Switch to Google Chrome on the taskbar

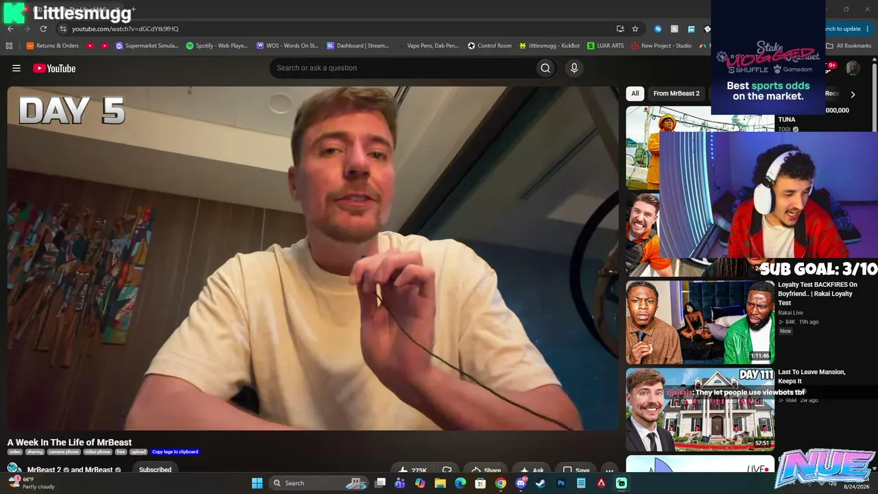tap(501, 483)
